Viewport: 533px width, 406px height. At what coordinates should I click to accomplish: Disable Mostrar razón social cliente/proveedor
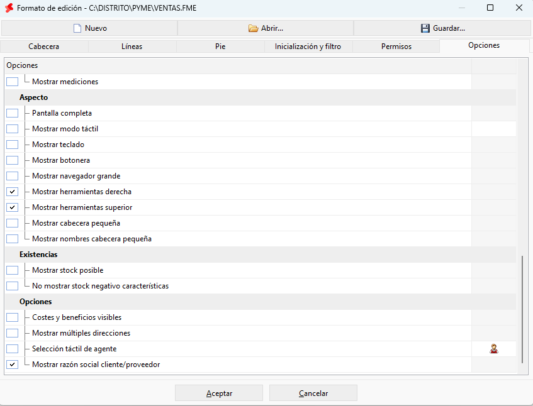pyautogui.click(x=12, y=365)
